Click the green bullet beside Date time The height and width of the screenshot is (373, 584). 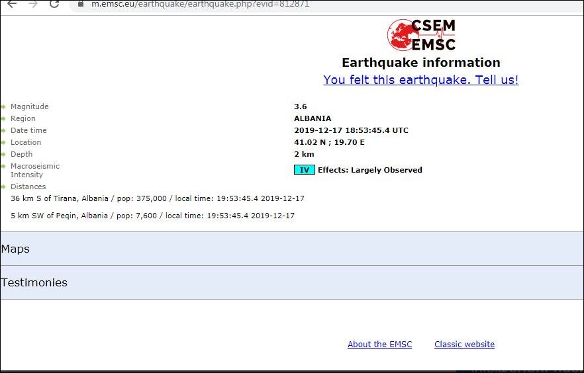[3, 130]
